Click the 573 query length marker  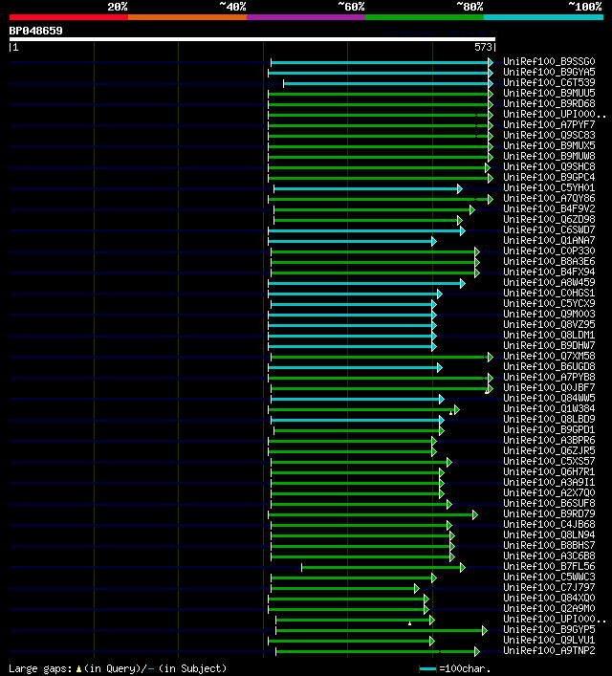tap(483, 47)
